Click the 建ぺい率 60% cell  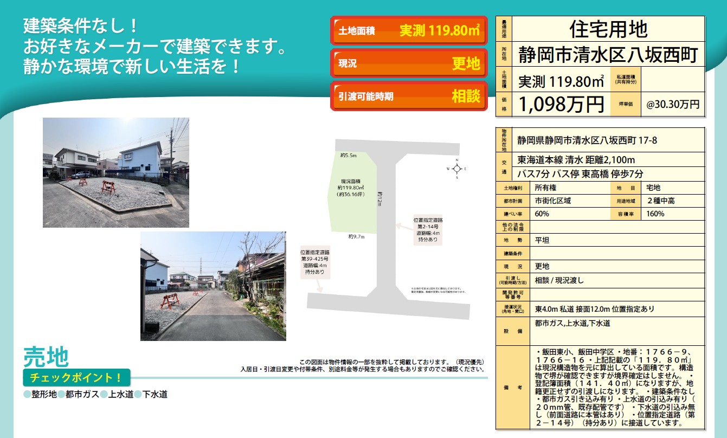[542, 214]
